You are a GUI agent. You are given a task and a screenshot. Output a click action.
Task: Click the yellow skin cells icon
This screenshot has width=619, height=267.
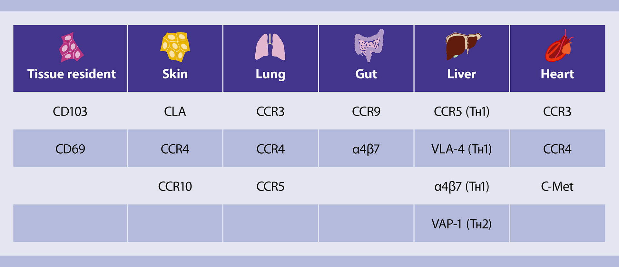tap(175, 46)
